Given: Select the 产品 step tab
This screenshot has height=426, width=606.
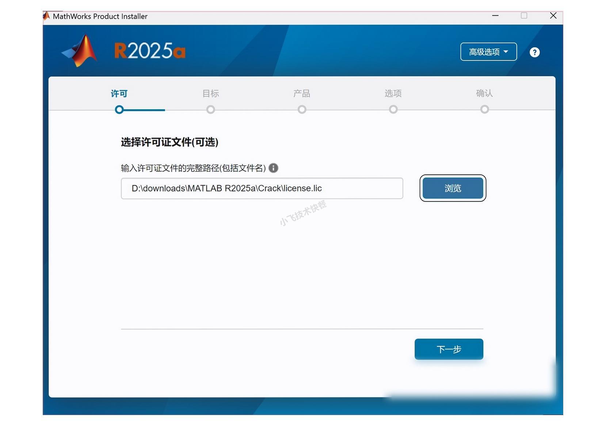Looking at the screenshot, I should (x=302, y=93).
